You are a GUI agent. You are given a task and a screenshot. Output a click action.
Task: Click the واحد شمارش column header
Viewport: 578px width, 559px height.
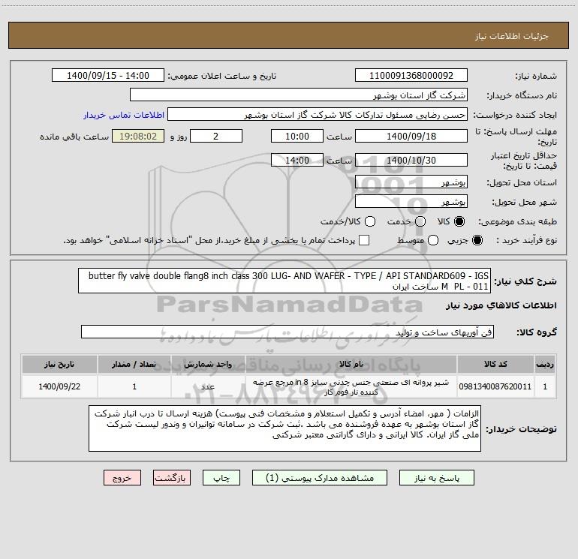tap(208, 364)
